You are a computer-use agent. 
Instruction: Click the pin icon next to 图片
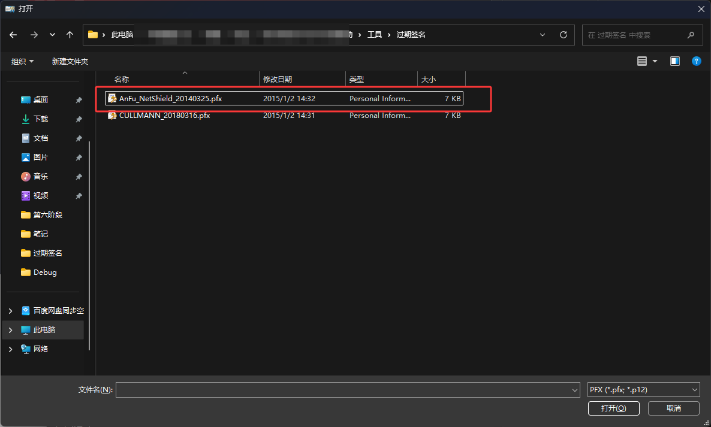pyautogui.click(x=79, y=158)
